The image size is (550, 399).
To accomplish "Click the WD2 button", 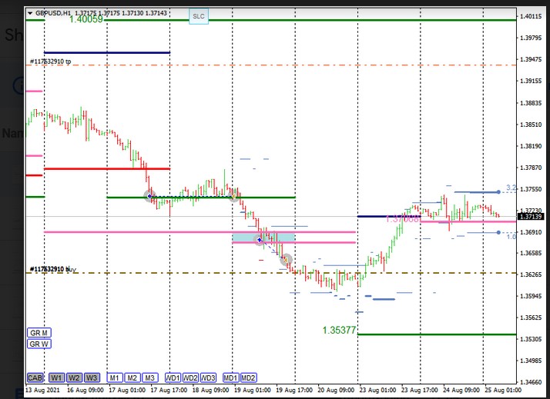I will [x=190, y=378].
